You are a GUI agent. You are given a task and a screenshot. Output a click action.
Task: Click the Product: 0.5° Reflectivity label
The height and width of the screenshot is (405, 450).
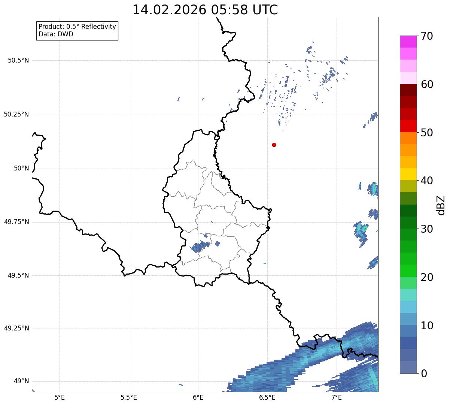[x=77, y=27]
